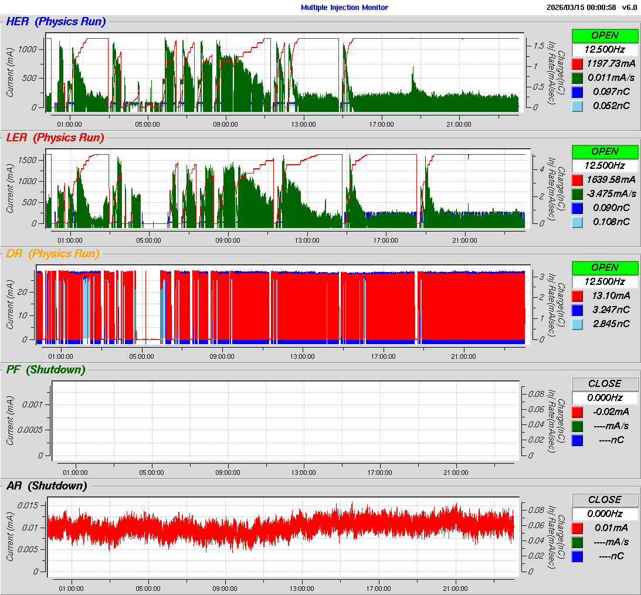
Task: Select the DR (Physics Run) panel heading
Action: (53, 254)
